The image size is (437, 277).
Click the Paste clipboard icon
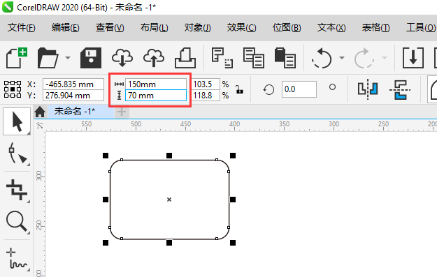coord(285,58)
